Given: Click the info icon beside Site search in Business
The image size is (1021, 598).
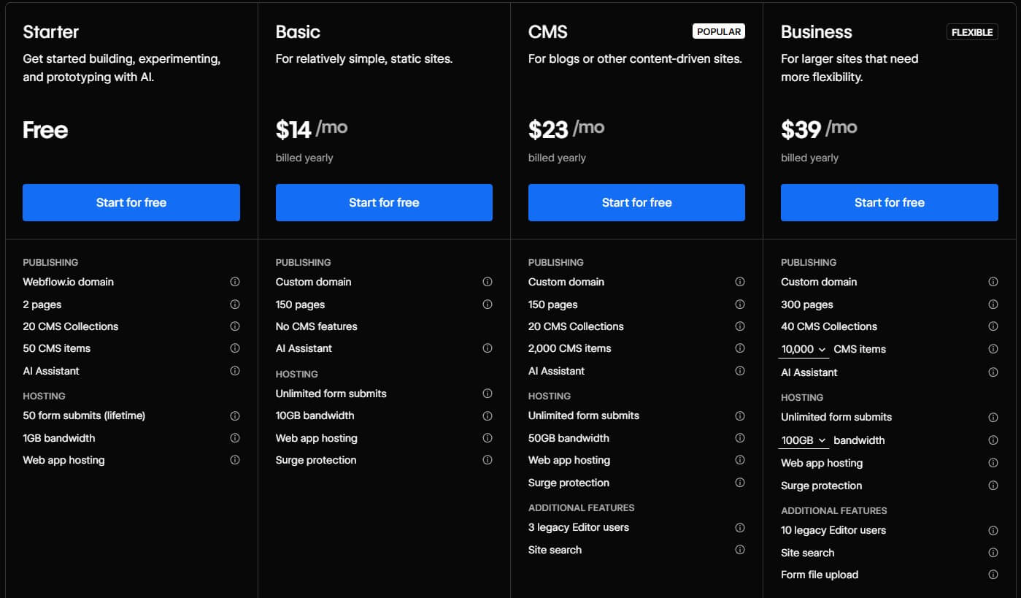Looking at the screenshot, I should click(x=993, y=553).
